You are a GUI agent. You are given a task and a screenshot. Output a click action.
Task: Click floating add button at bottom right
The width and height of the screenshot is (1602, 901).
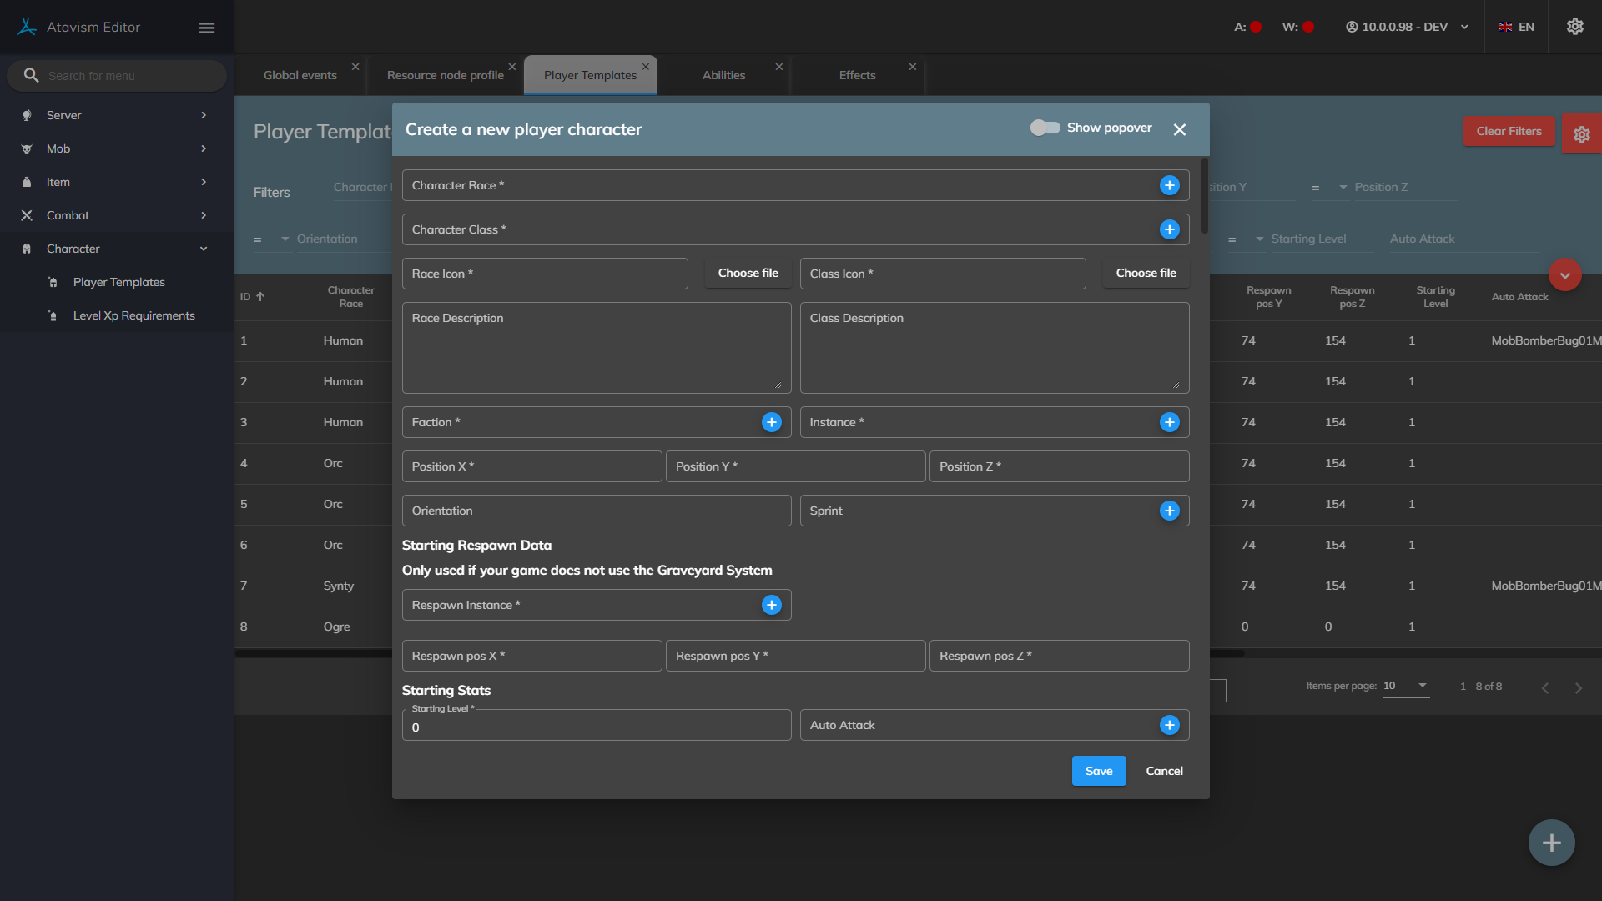(x=1551, y=843)
